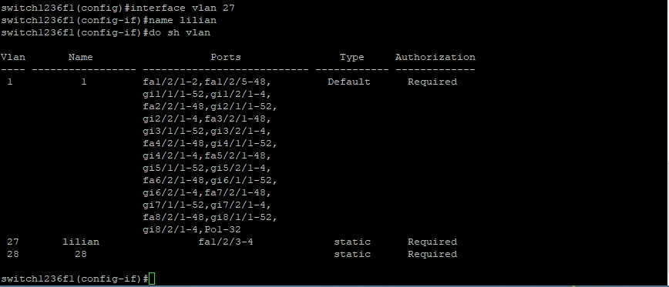669x287 pixels.
Task: Click the green terminal cursor block
Action: click(x=153, y=279)
